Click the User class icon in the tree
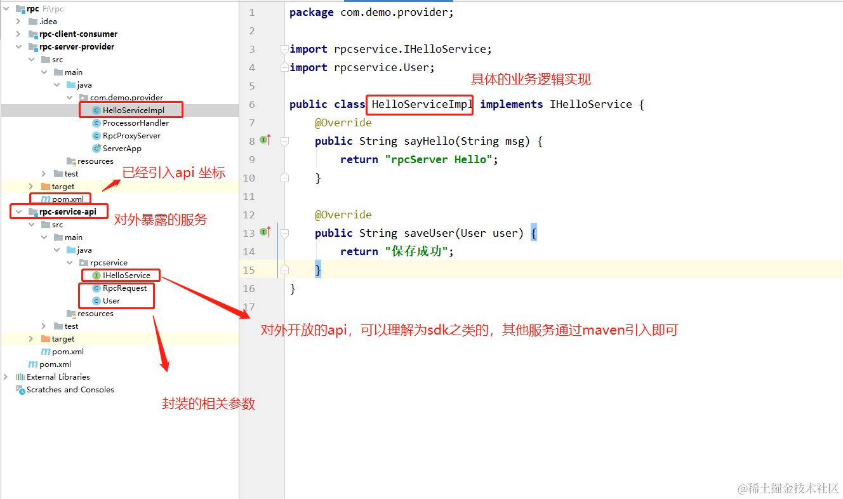Viewport: 843px width, 499px height. click(x=96, y=301)
